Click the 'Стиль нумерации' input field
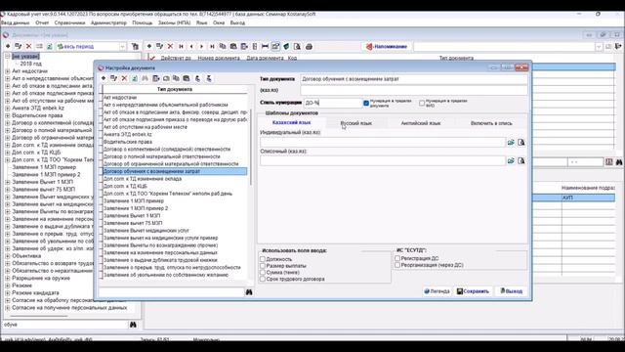The width and height of the screenshot is (625, 352). tap(333, 103)
